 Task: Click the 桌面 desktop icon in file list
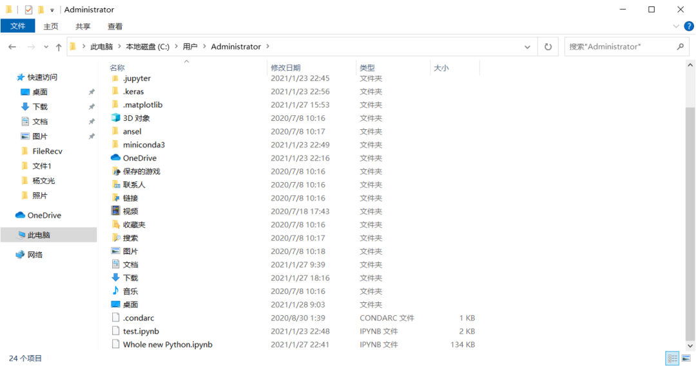pyautogui.click(x=115, y=304)
